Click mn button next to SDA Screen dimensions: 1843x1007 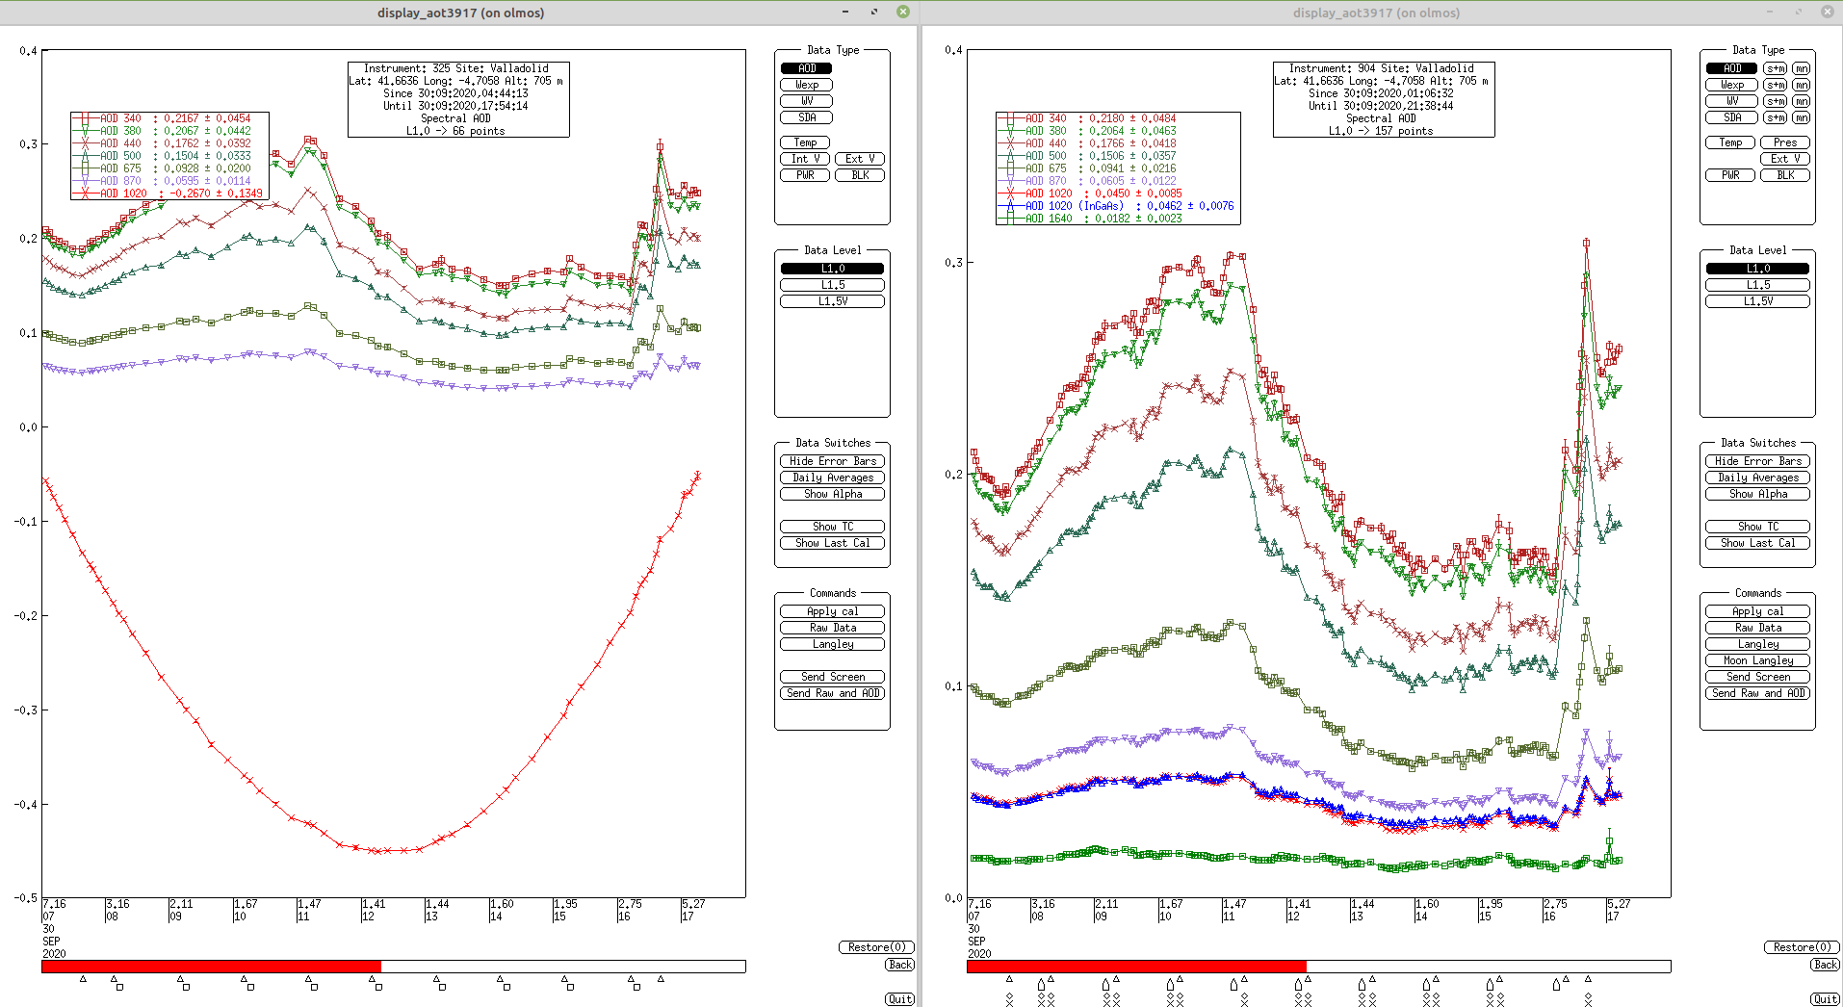coord(1801,117)
